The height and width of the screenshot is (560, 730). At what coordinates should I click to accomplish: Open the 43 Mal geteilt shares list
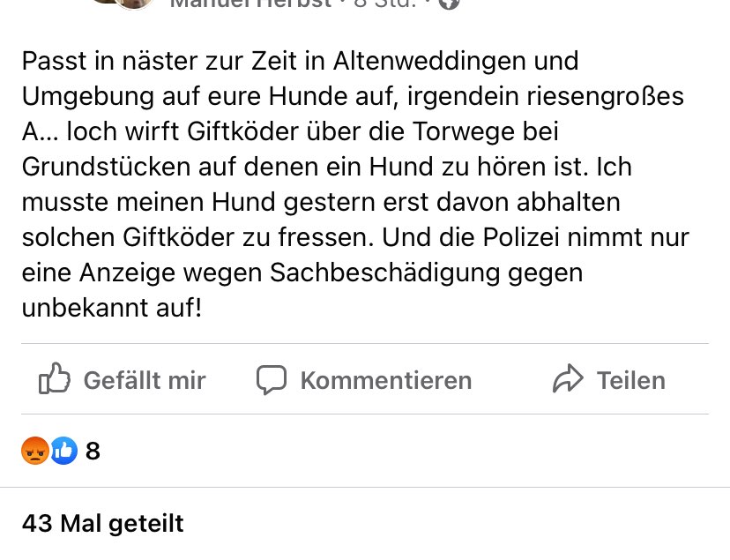coord(101,523)
